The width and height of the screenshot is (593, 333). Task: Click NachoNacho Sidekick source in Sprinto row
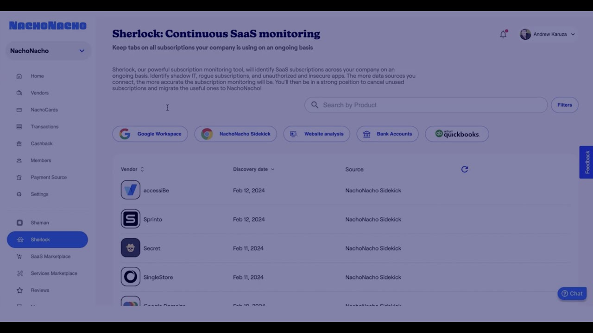pos(373,220)
